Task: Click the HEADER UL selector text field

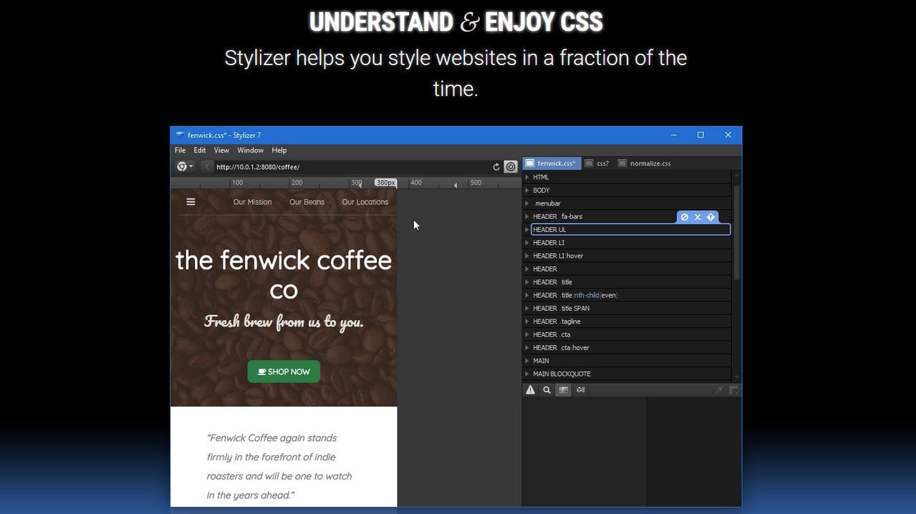Action: pyautogui.click(x=630, y=230)
